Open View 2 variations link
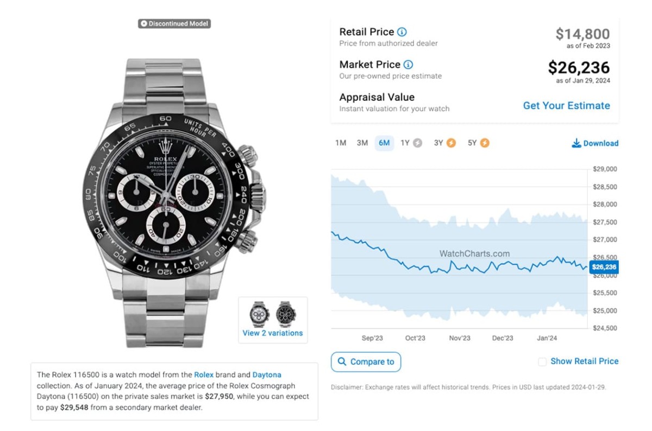Image resolution: width=652 pixels, height=431 pixels. tap(273, 333)
